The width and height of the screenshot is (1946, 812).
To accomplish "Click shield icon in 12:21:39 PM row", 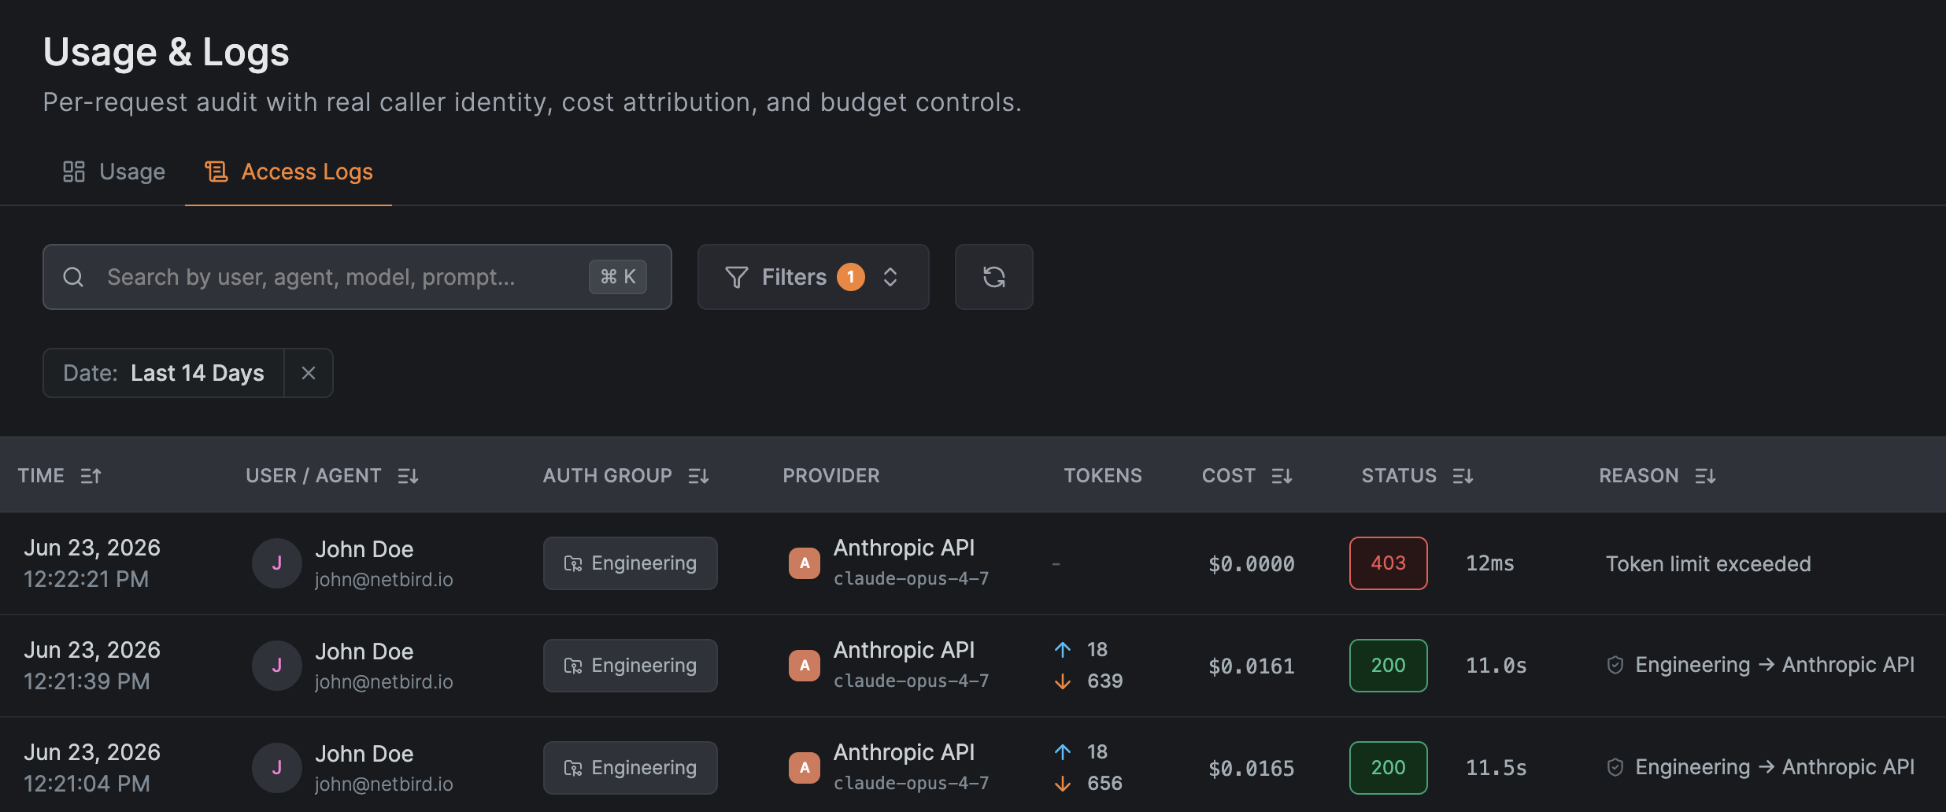I will coord(1615,666).
